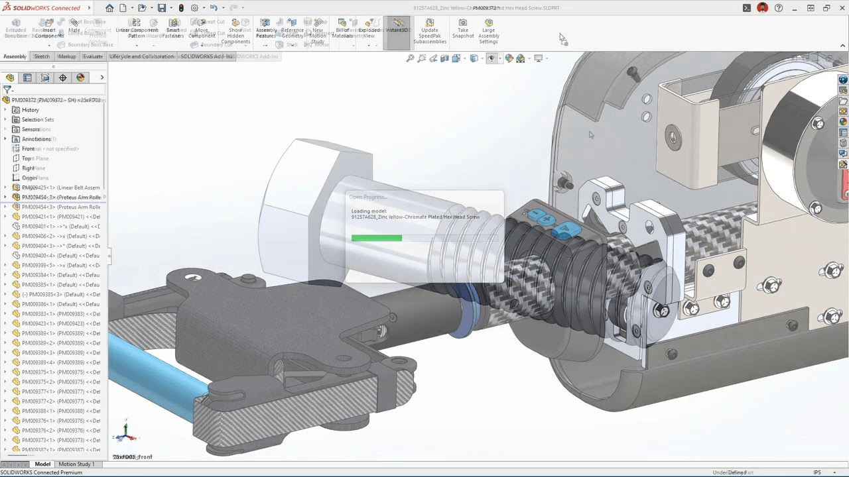Viewport: 849px width, 477px height.
Task: Toggle the Instant3D feature
Action: tap(398, 30)
